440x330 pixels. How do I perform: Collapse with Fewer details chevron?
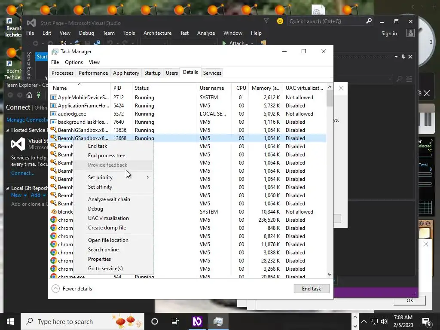pos(55,288)
